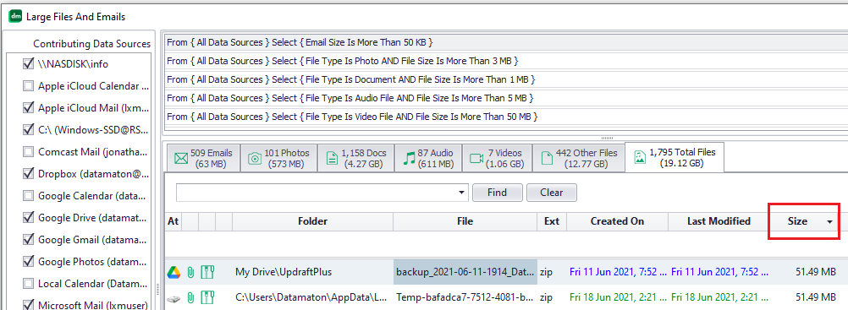Click the Clear button
Screen dimensions: 848x310
[551, 193]
